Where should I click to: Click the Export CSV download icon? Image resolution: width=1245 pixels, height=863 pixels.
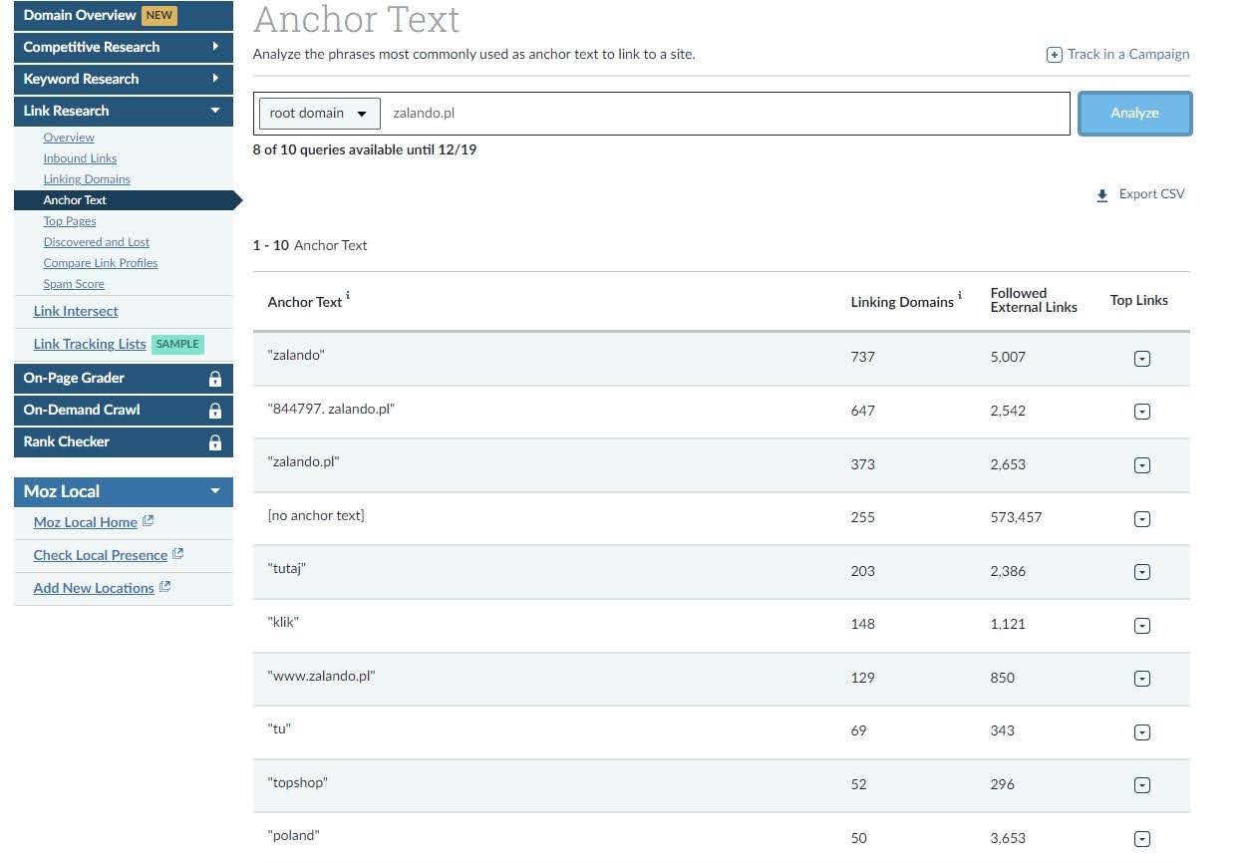tap(1102, 195)
